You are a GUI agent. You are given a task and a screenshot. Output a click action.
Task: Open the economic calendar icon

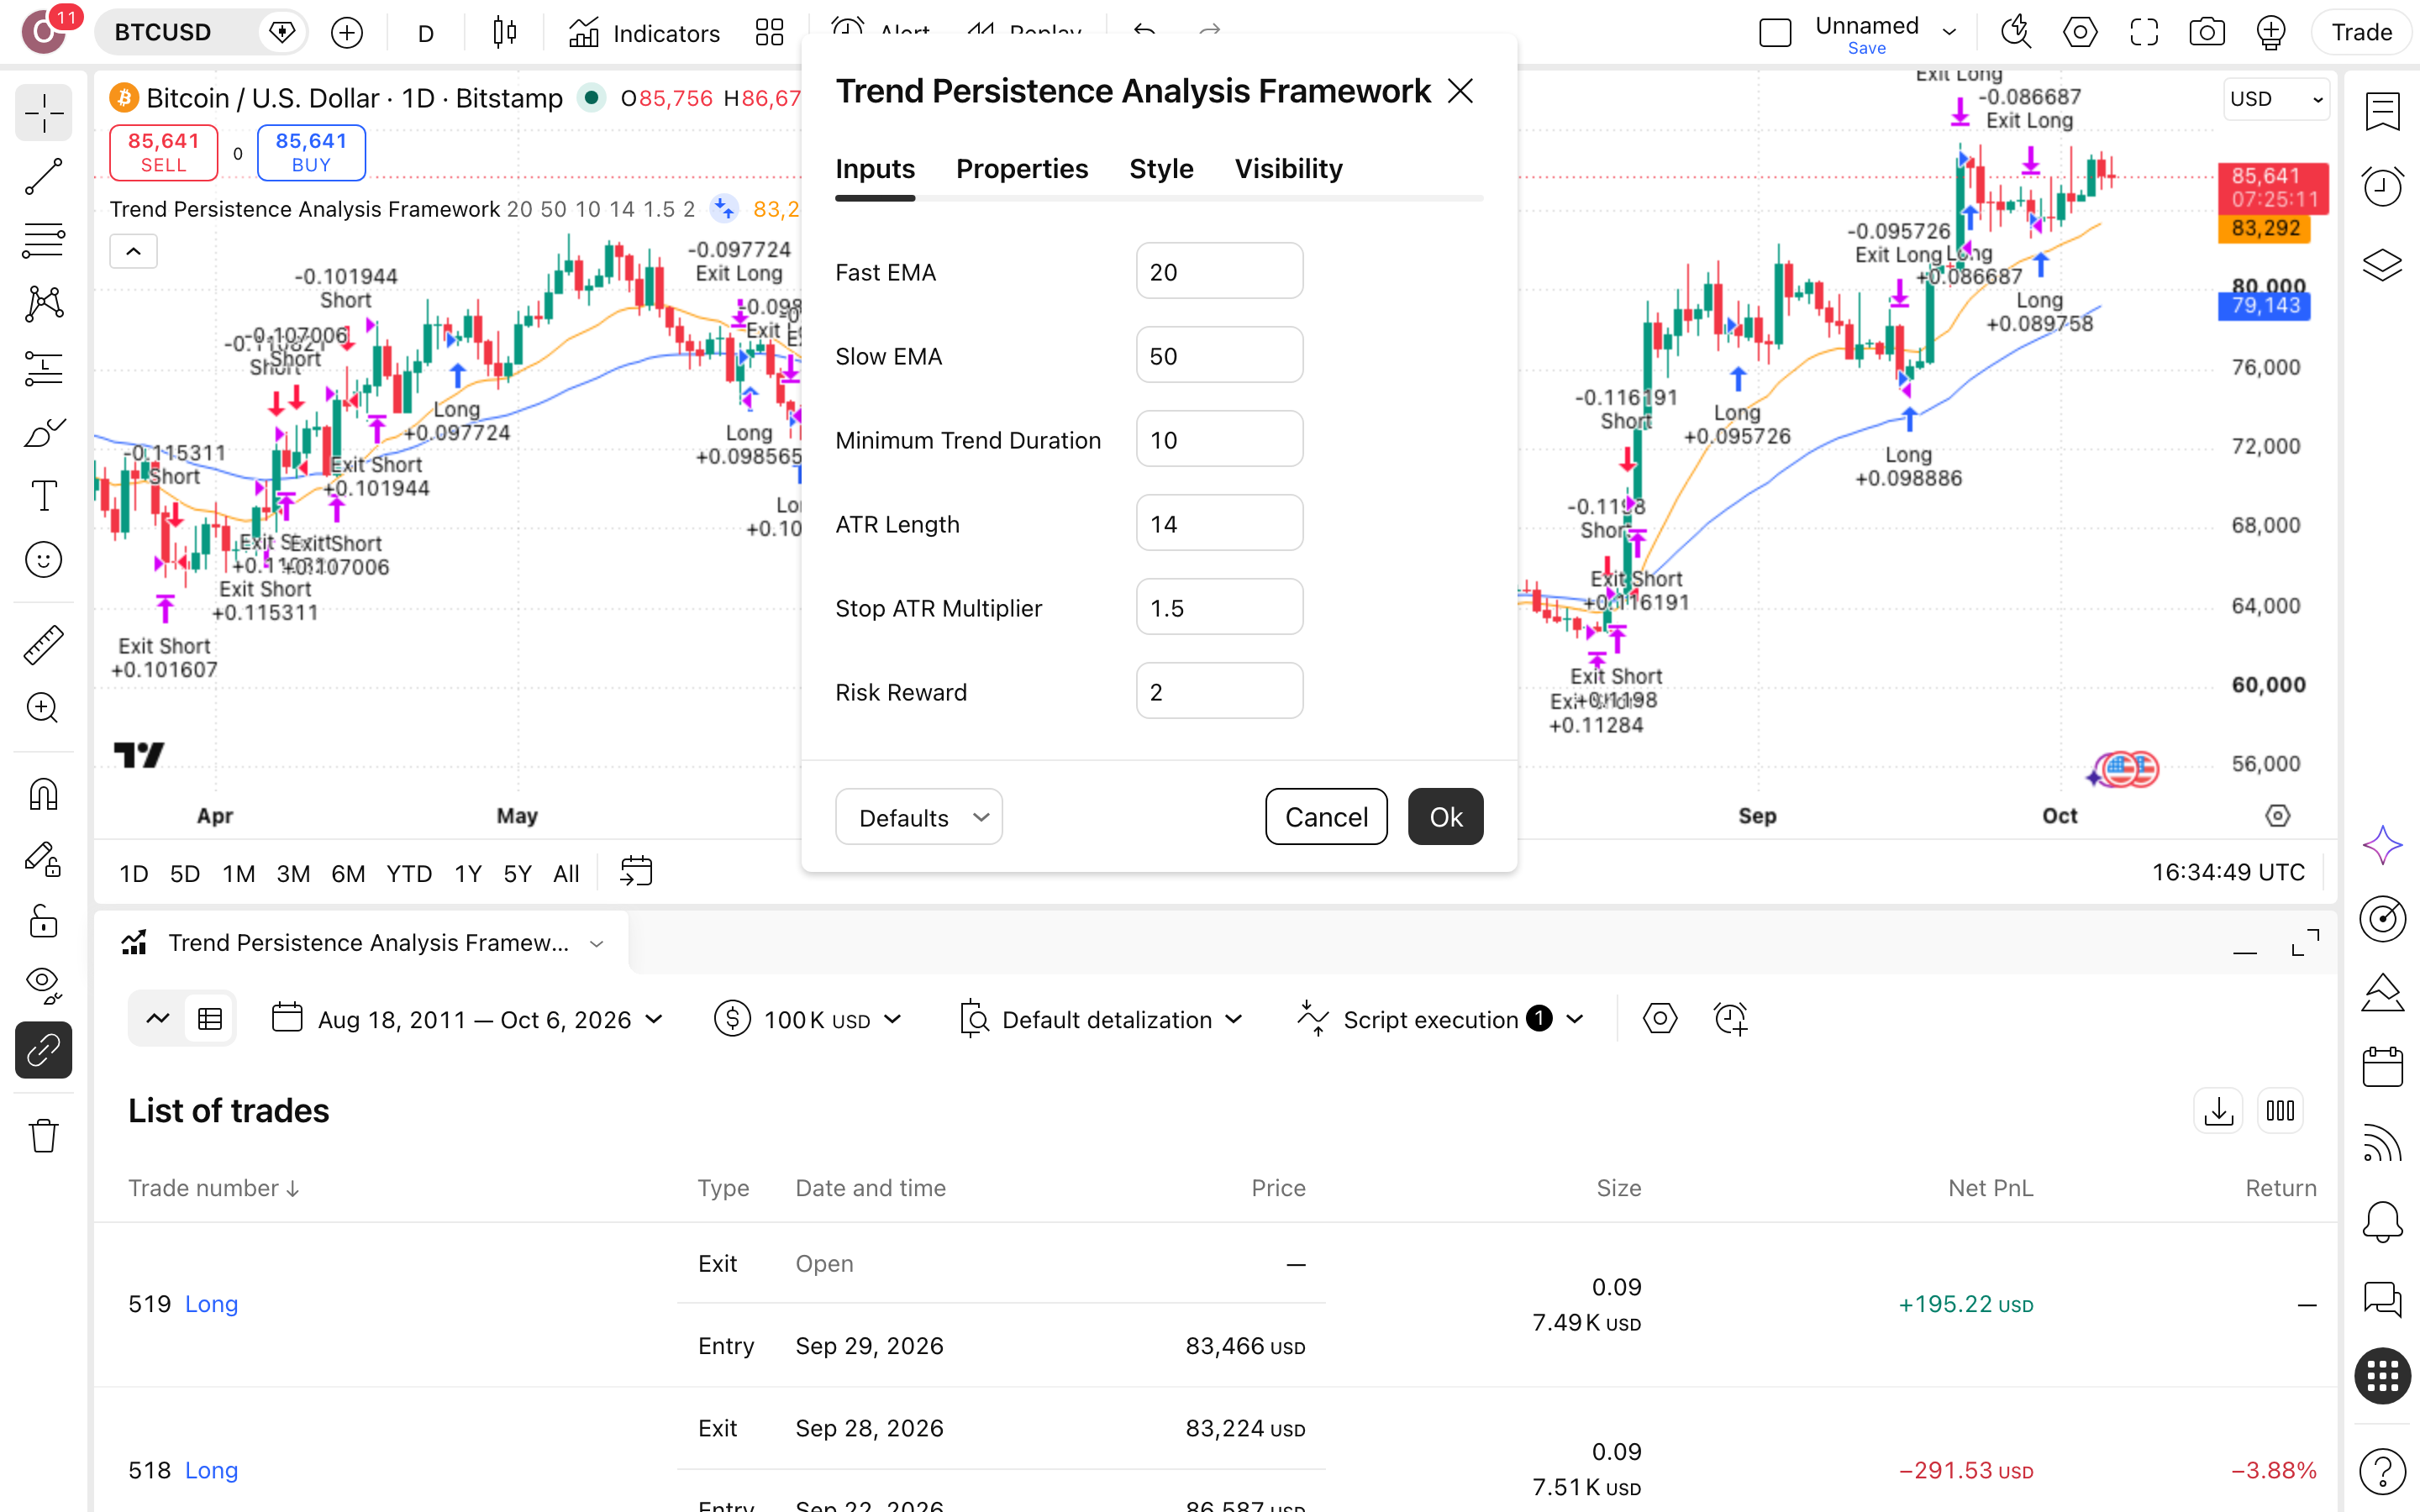coord(2382,1067)
